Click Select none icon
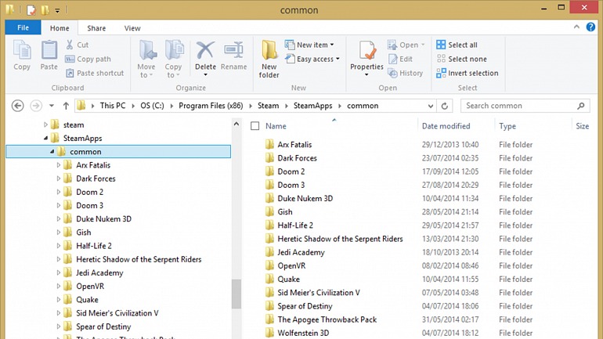603x339 pixels. 441,59
